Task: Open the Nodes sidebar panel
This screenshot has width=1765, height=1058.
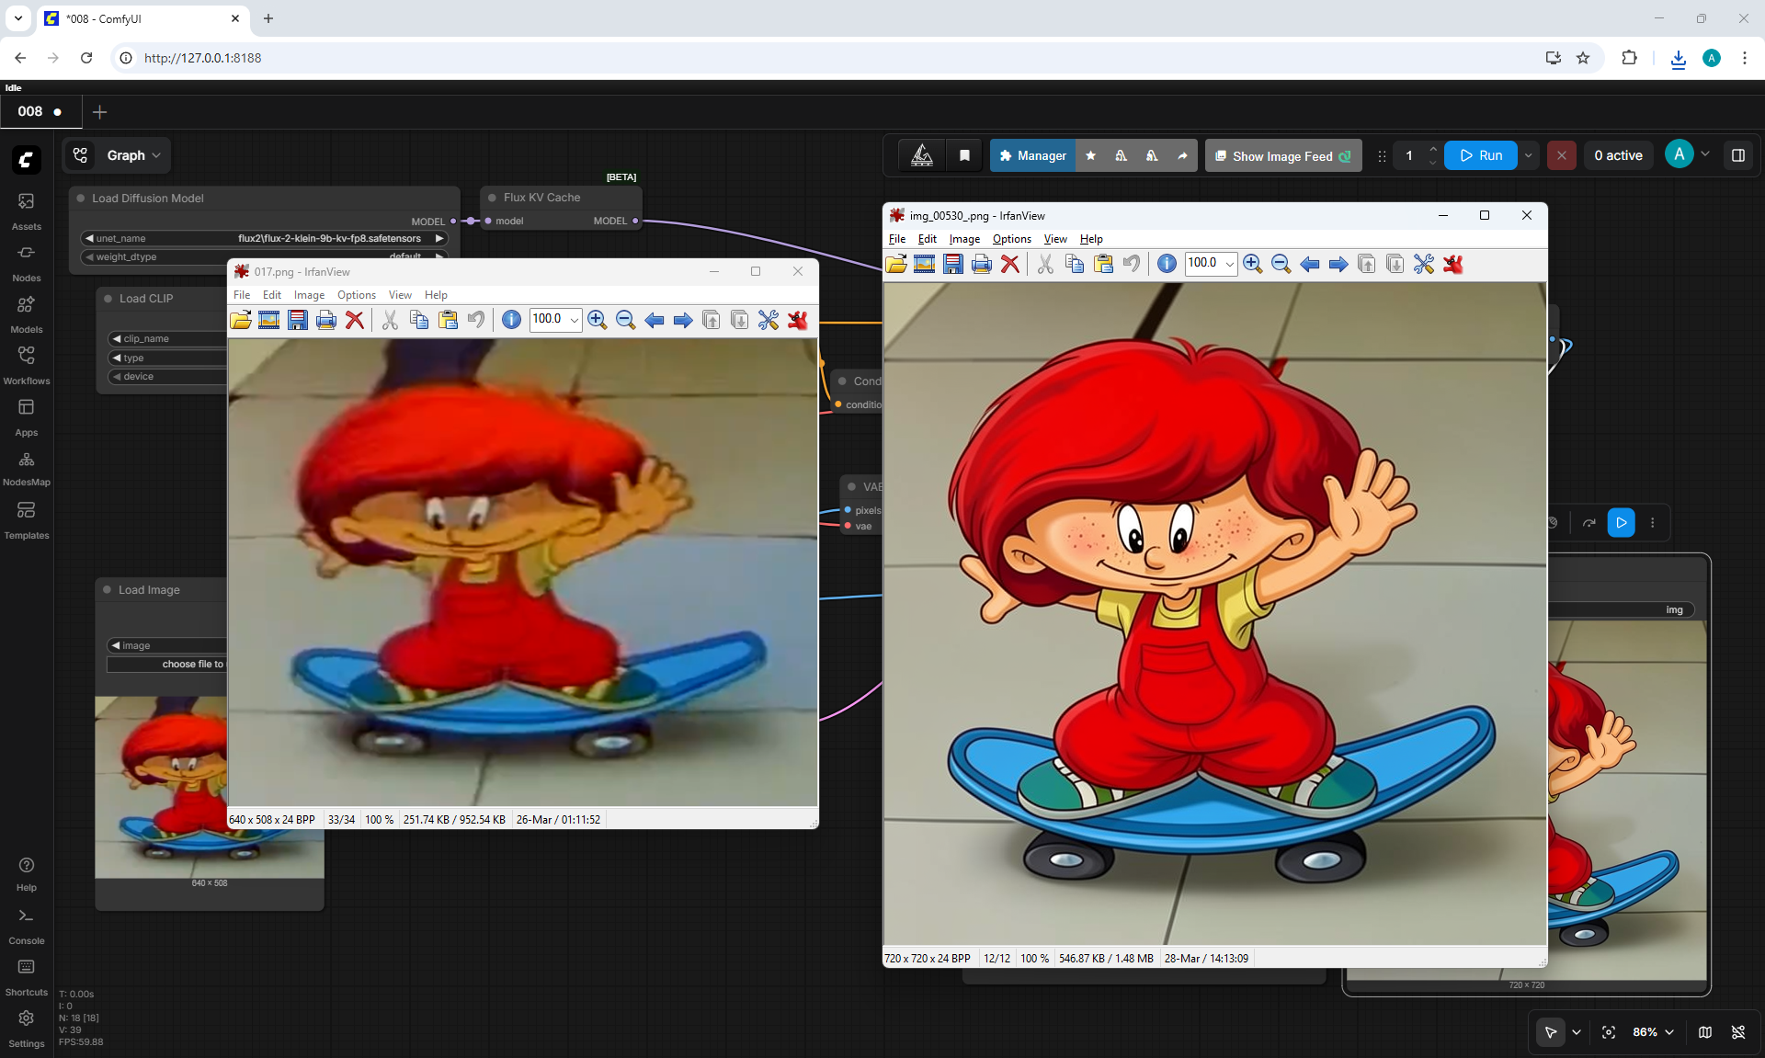Action: pyautogui.click(x=26, y=263)
